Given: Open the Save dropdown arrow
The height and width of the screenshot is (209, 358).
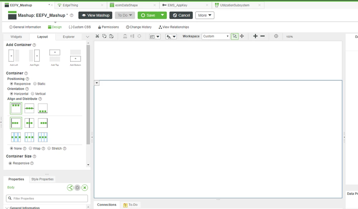Looking at the screenshot, I should click(x=162, y=15).
